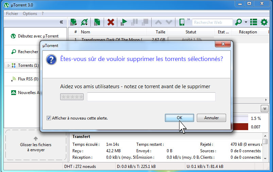Open Preferences with the green gear icon

click(x=264, y=22)
